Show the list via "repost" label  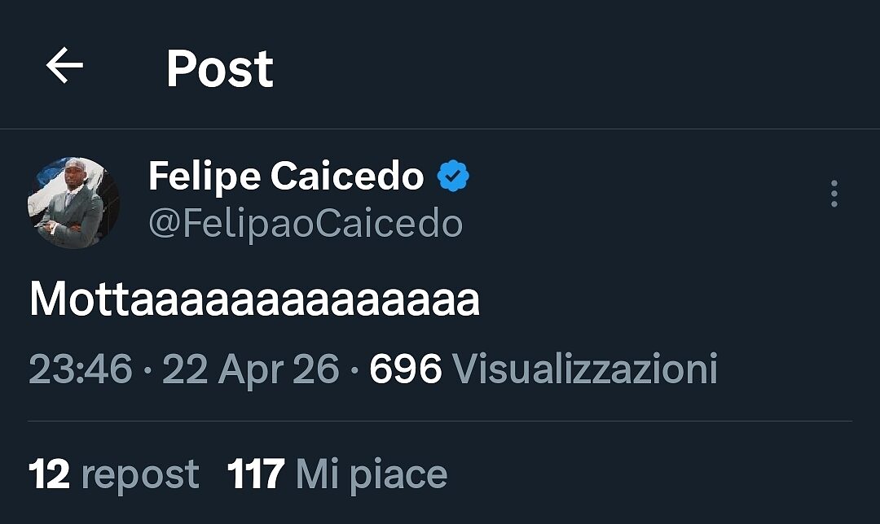point(140,474)
